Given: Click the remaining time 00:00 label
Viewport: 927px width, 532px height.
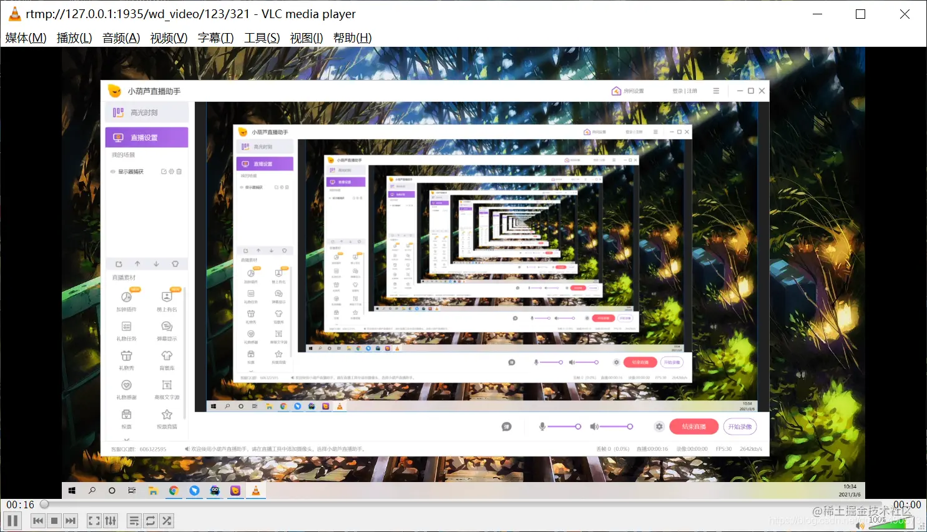Looking at the screenshot, I should (907, 505).
